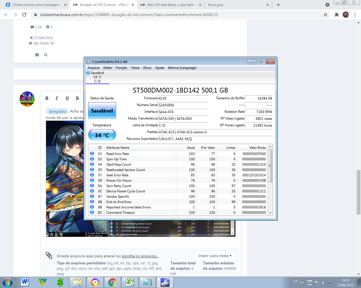
Task: Open the green dollar sign taskbar app
Action: tap(60, 282)
